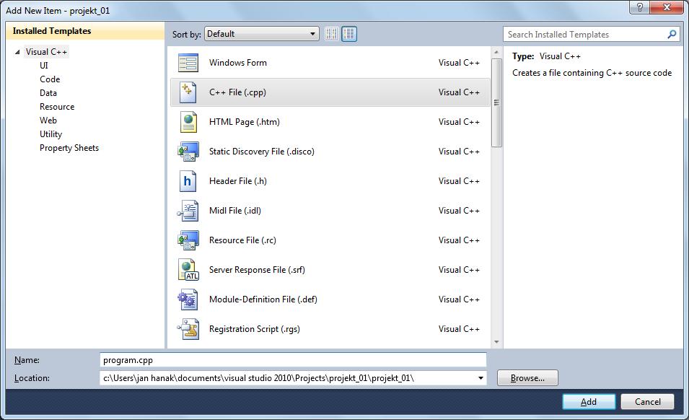Click the Module-Definition File gear icon
Screen dimensions: 689x420
point(188,299)
